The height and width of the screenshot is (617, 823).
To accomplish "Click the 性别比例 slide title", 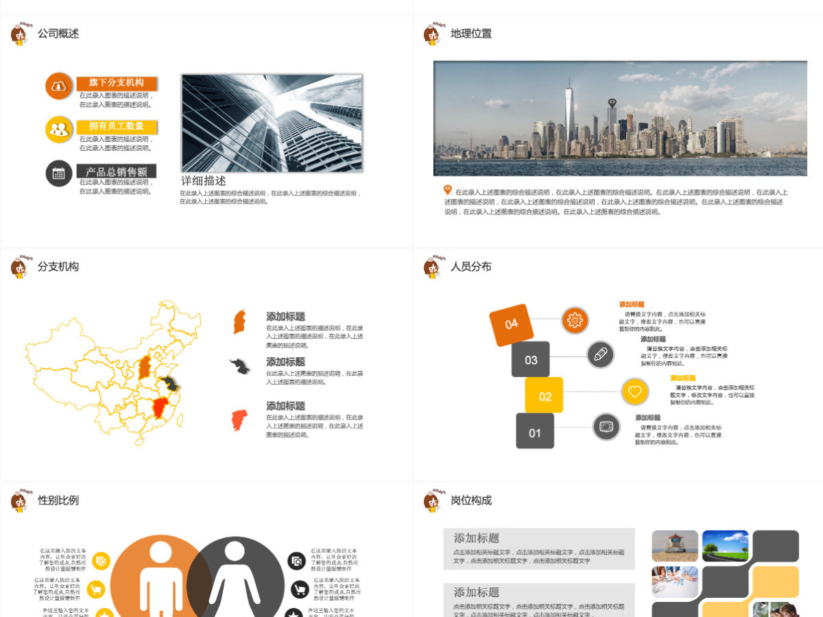I will pos(58,500).
